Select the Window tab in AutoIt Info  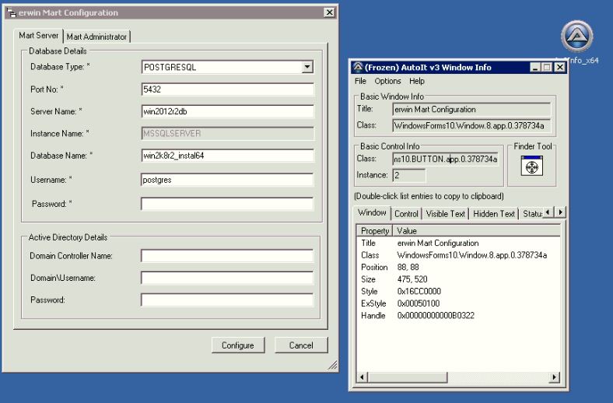[x=372, y=213]
